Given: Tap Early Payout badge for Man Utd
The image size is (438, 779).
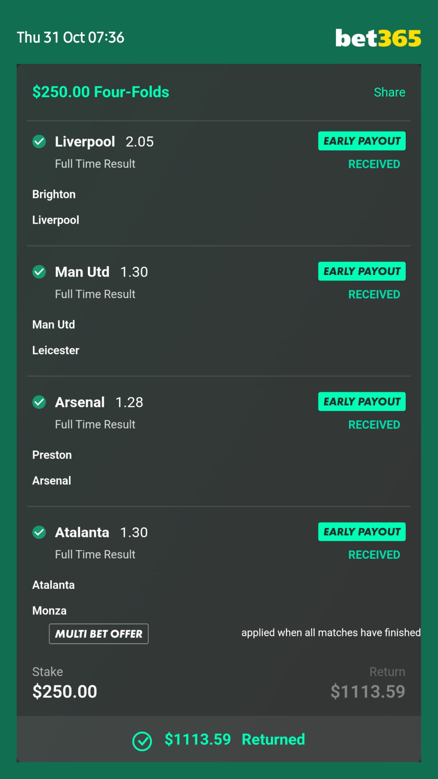Looking at the screenshot, I should point(362,271).
